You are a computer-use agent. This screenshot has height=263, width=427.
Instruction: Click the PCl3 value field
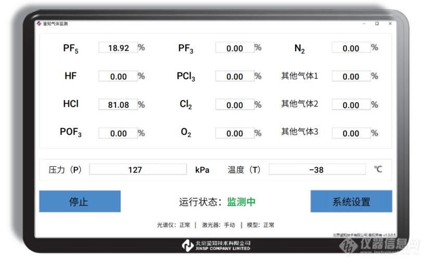pos(234,77)
